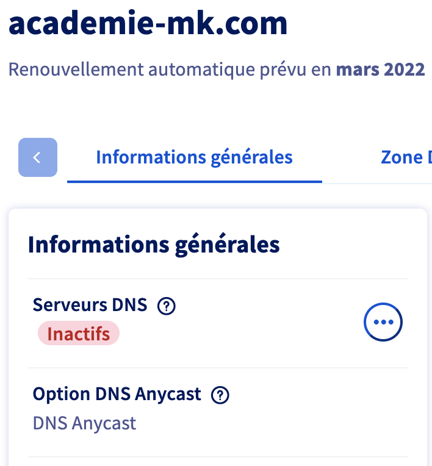Click the Informations générales card heading
This screenshot has height=466, width=432.
[x=154, y=245]
